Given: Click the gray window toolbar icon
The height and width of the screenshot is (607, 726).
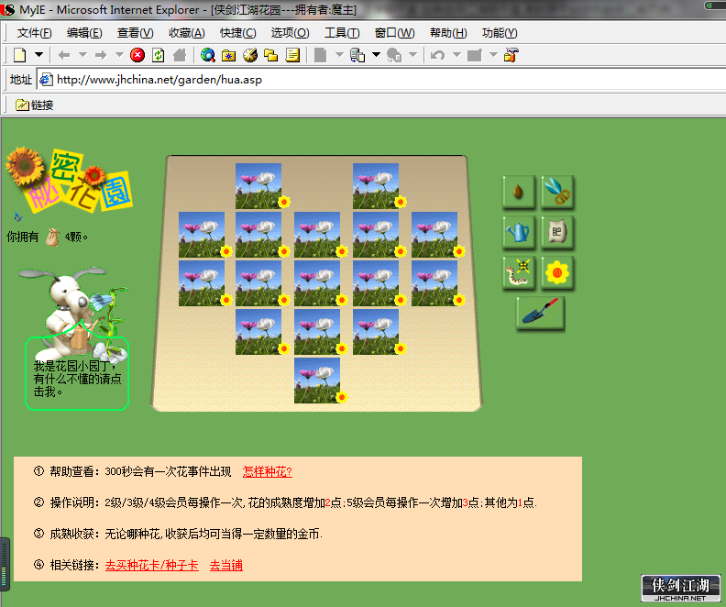Looking at the screenshot, I should [x=475, y=56].
